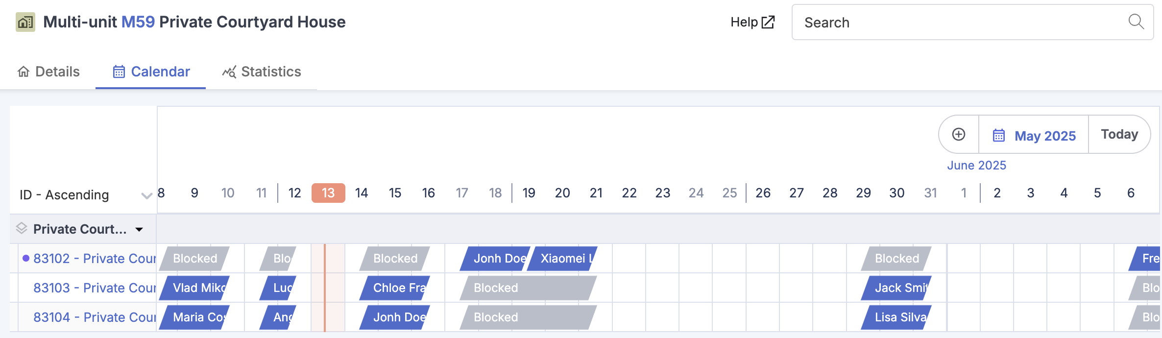Click the Statistics chart icon
Screen dimensions: 1162x338
point(228,72)
